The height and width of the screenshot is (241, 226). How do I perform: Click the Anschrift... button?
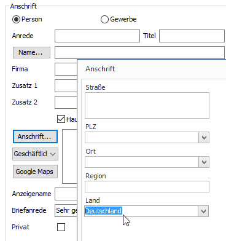point(35,136)
